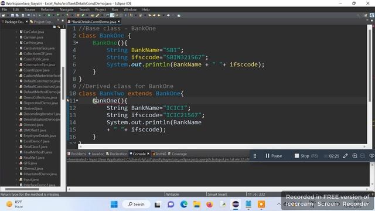
Task: Open the File menu
Action: point(4,9)
